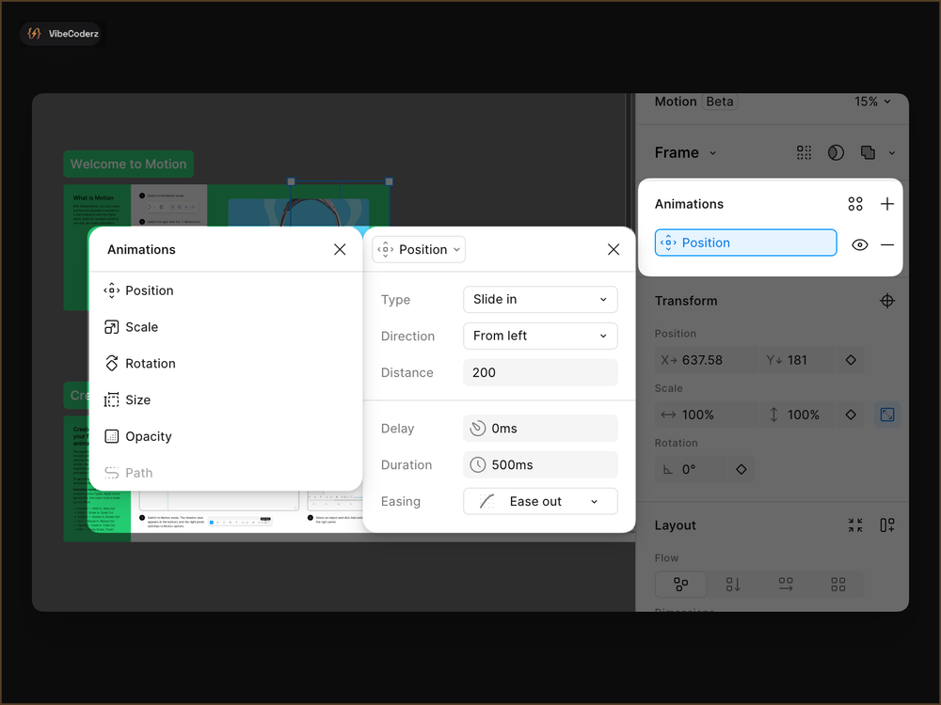Click the VibeCoderz logo badge
This screenshot has width=941, height=705.
62,34
